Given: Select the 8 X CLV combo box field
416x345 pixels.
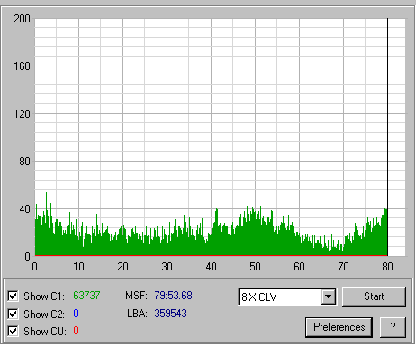Looking at the screenshot, I should pyautogui.click(x=287, y=296).
